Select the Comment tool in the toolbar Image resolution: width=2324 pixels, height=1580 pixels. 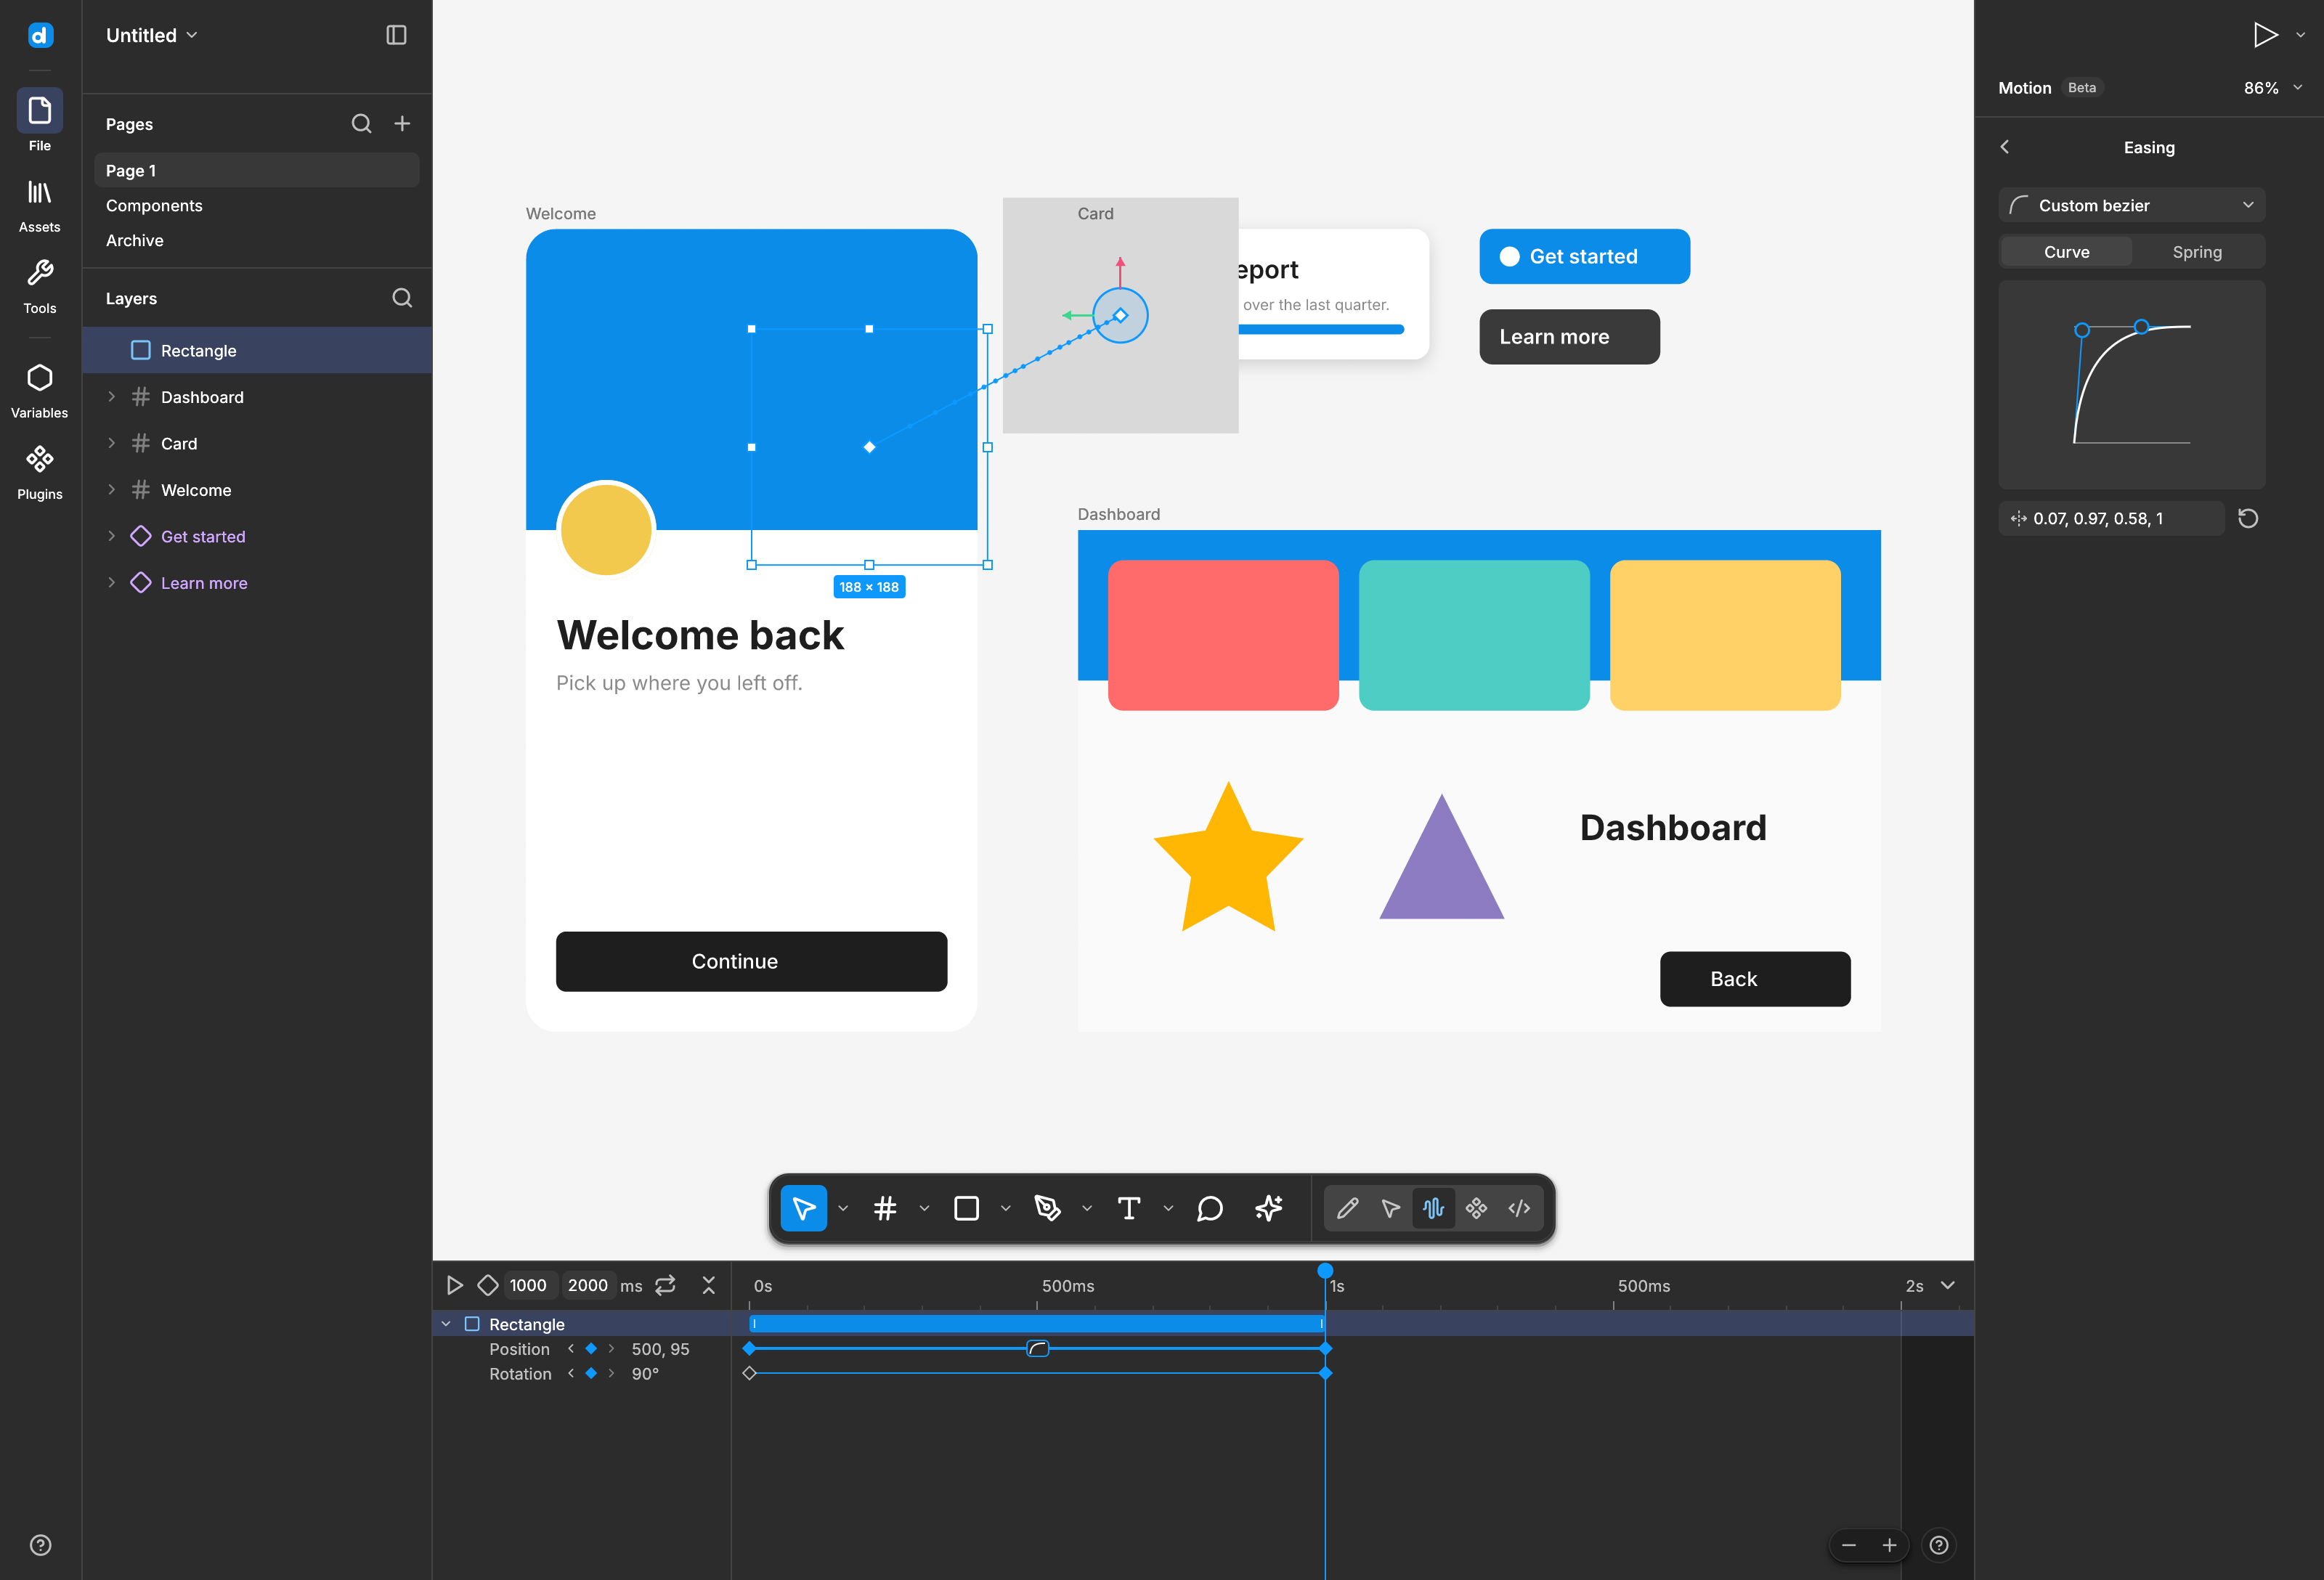pos(1210,1208)
